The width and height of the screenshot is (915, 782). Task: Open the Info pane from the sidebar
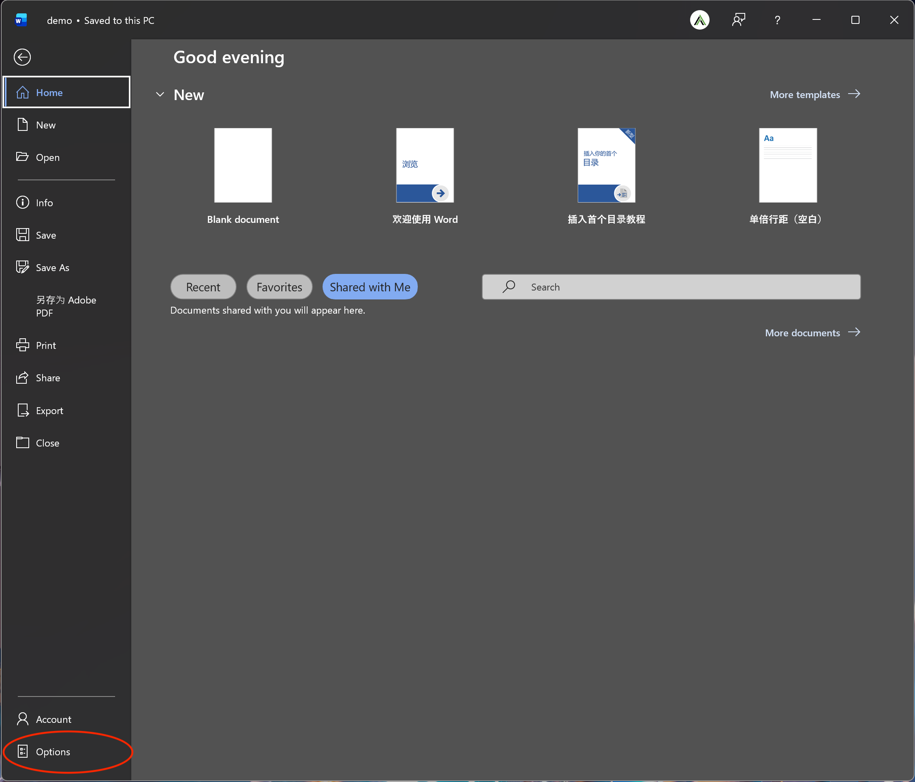[x=44, y=202]
